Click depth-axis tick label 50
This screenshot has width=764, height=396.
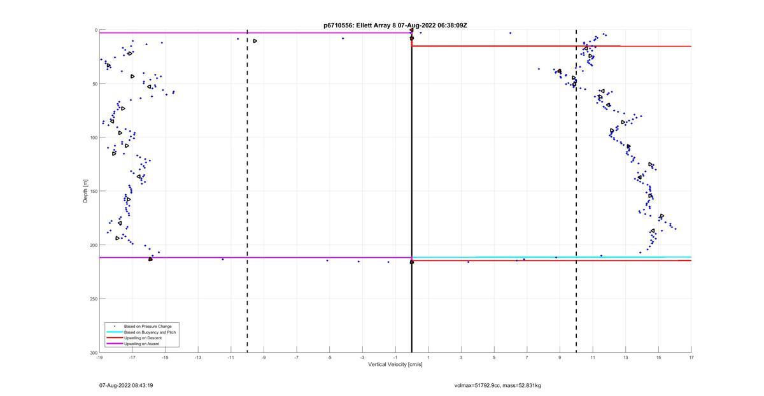click(x=95, y=84)
